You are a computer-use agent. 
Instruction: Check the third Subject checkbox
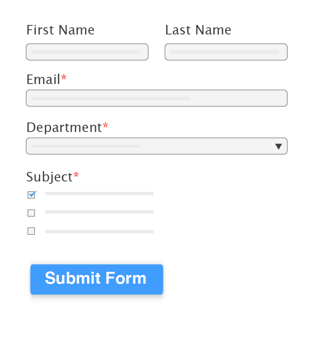tap(31, 231)
